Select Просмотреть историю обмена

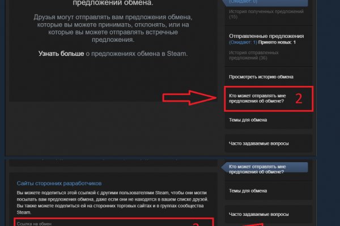pos(261,76)
